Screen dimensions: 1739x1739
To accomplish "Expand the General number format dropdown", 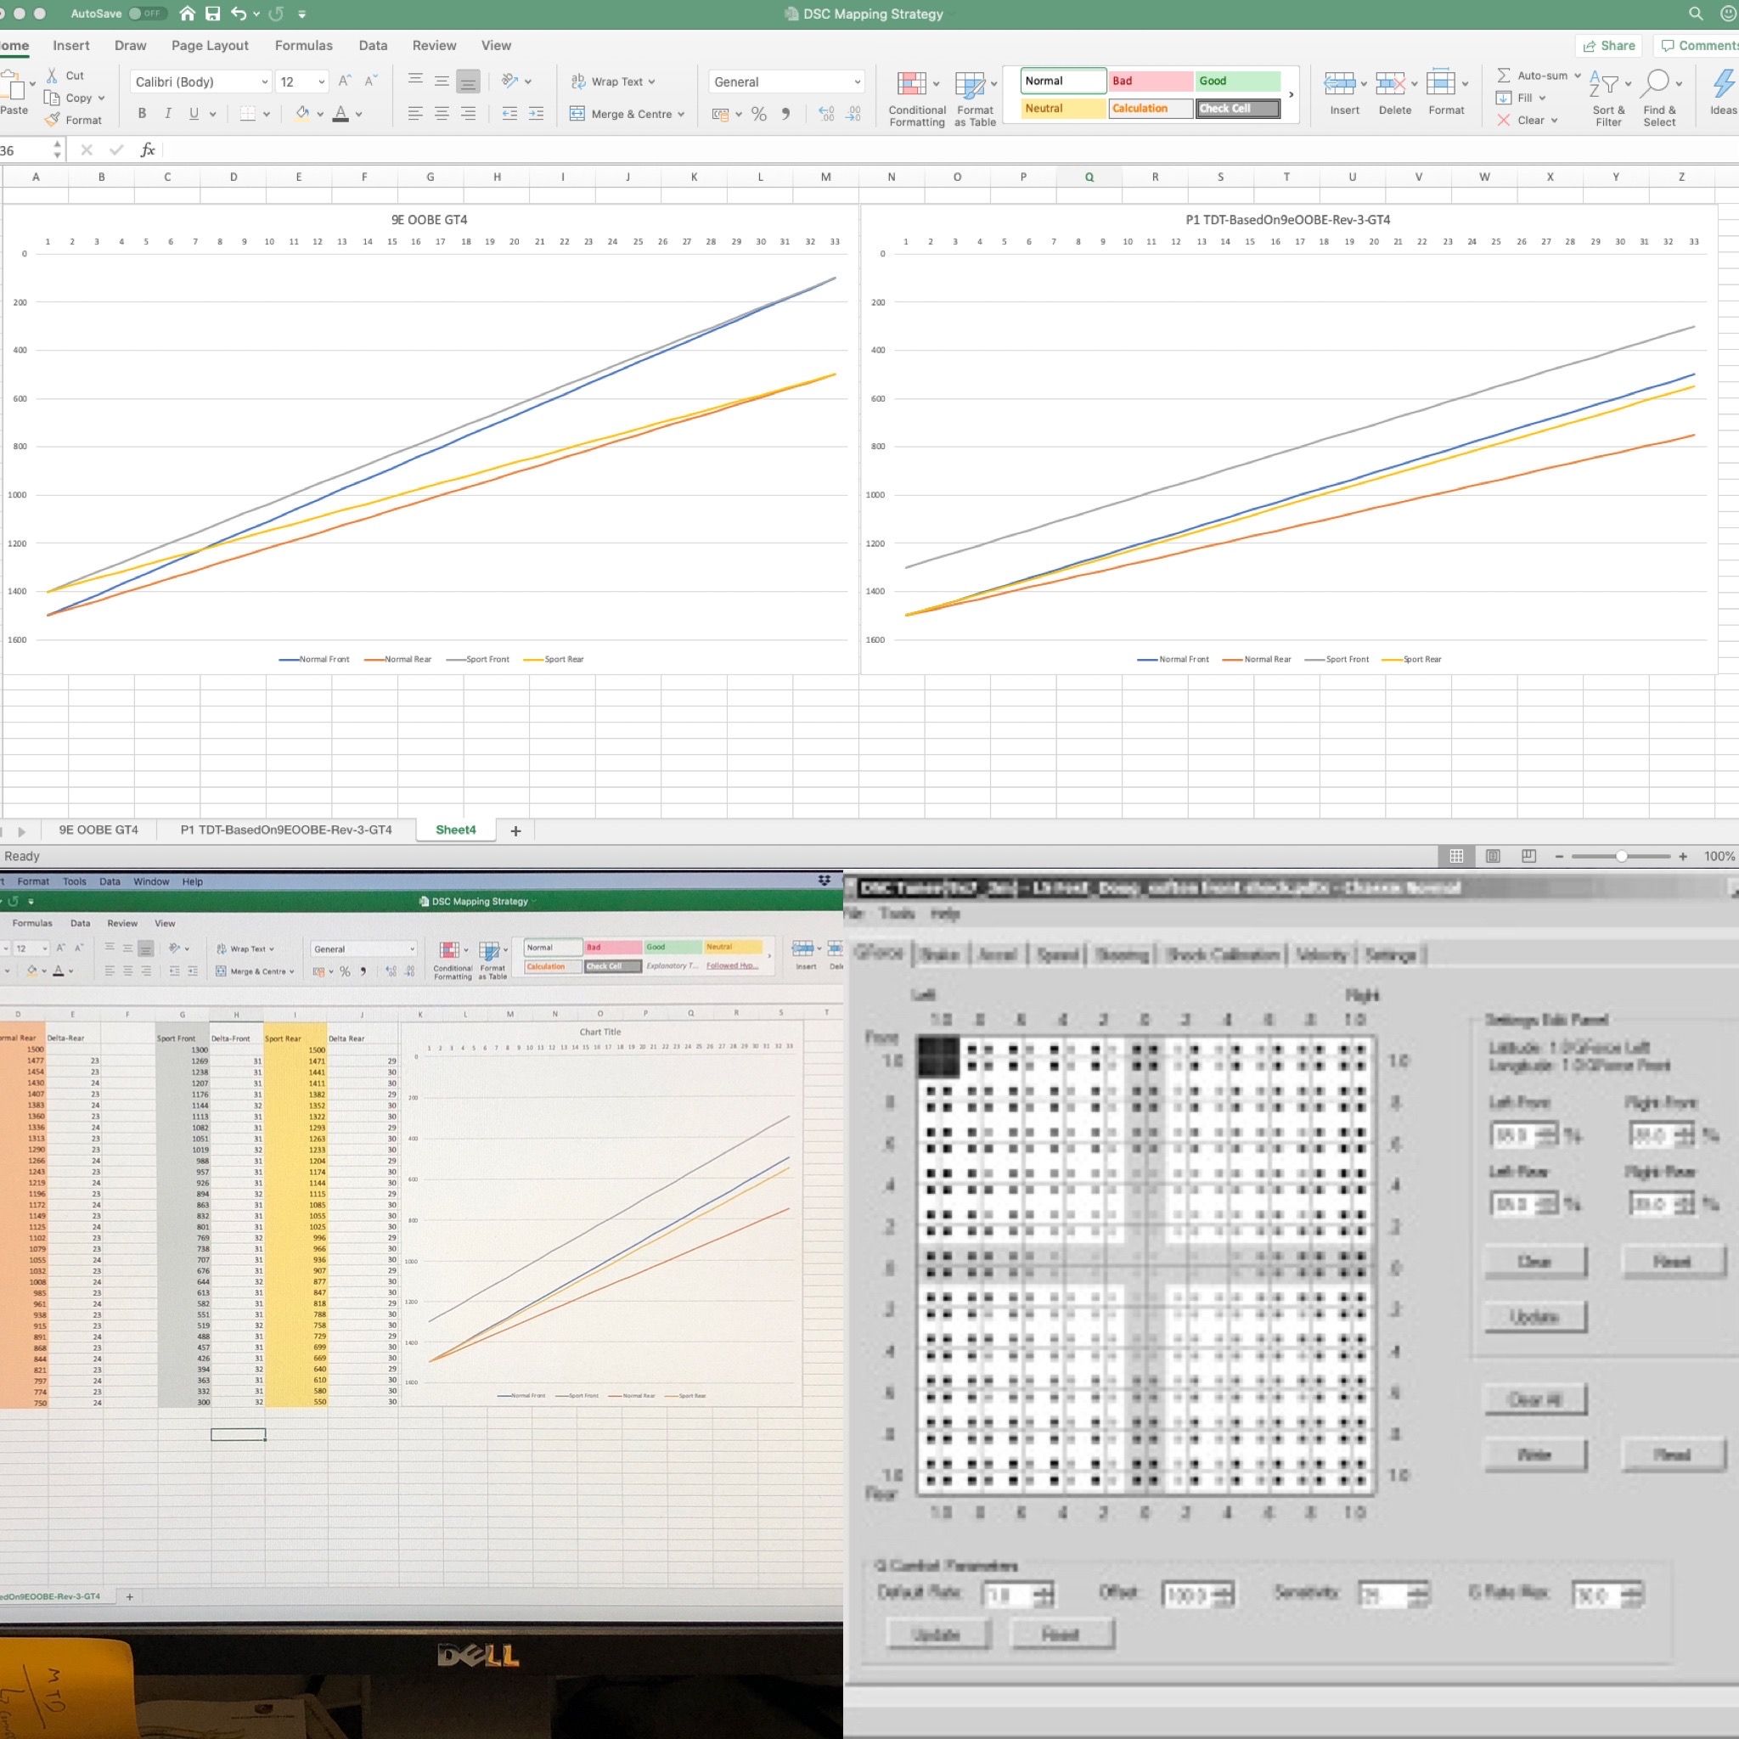I will pos(856,82).
